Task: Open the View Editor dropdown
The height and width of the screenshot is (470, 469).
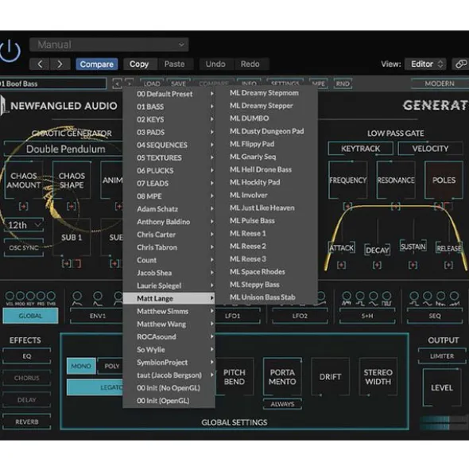Action: pyautogui.click(x=425, y=64)
